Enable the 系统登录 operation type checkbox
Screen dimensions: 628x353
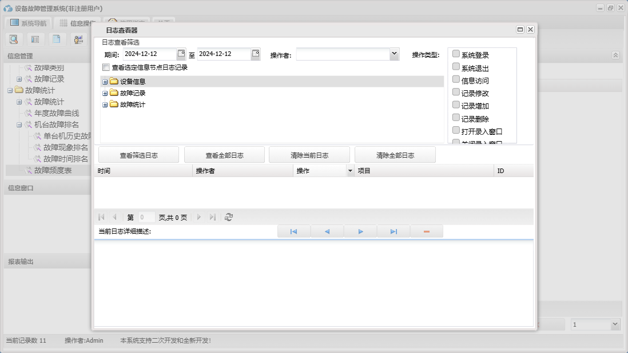point(456,54)
